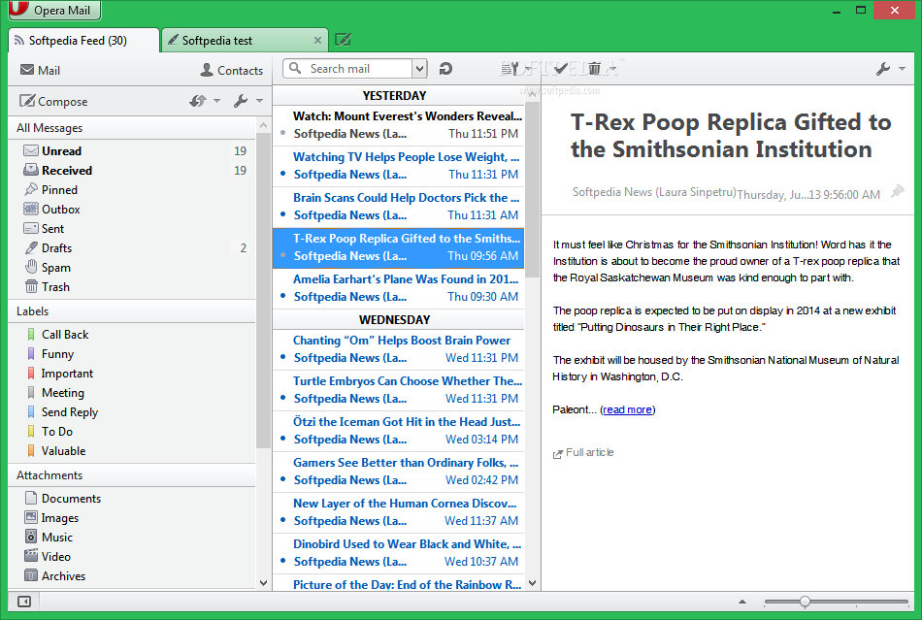This screenshot has width=922, height=620.
Task: Click sidebar wrench settings icon
Action: [241, 101]
